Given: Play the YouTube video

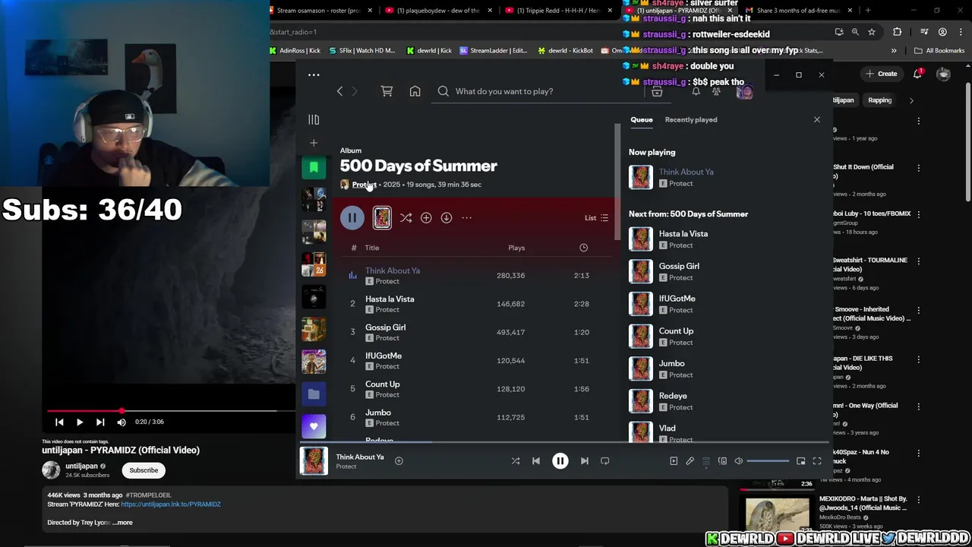Looking at the screenshot, I should tap(80, 422).
